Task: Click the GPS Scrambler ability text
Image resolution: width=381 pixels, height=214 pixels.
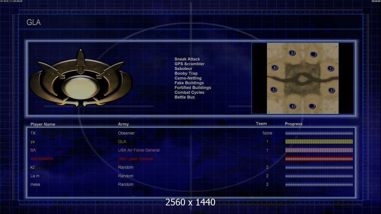Action: click(x=189, y=64)
